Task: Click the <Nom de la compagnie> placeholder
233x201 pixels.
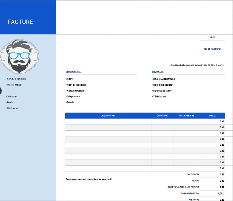Action: click(x=16, y=79)
